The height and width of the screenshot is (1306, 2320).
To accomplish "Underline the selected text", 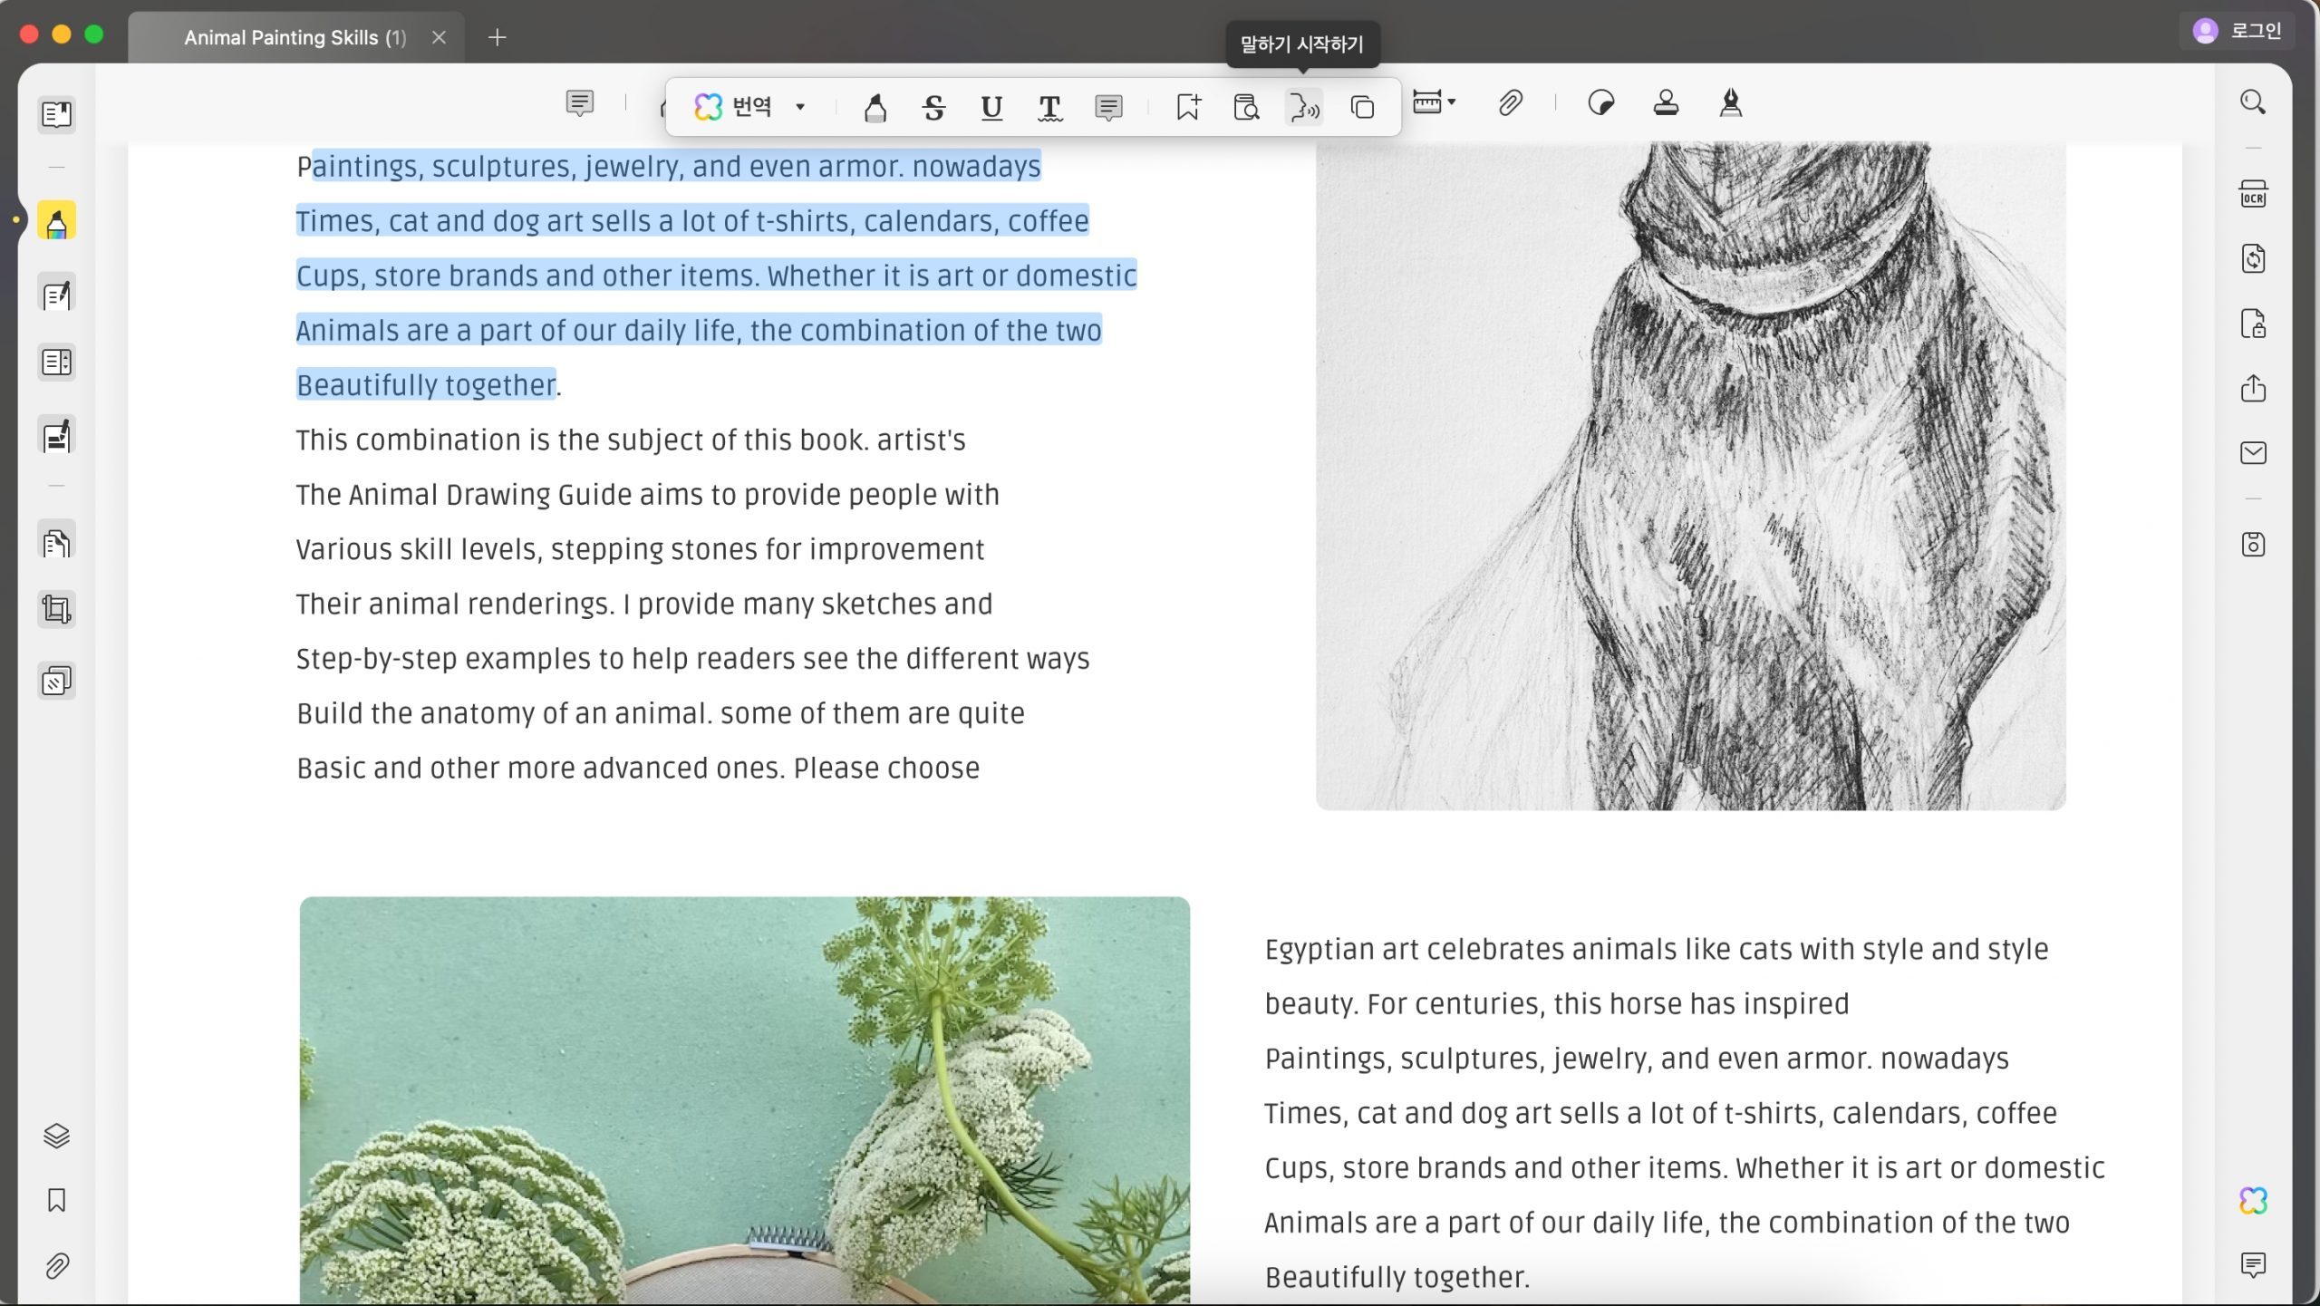I will point(991,107).
